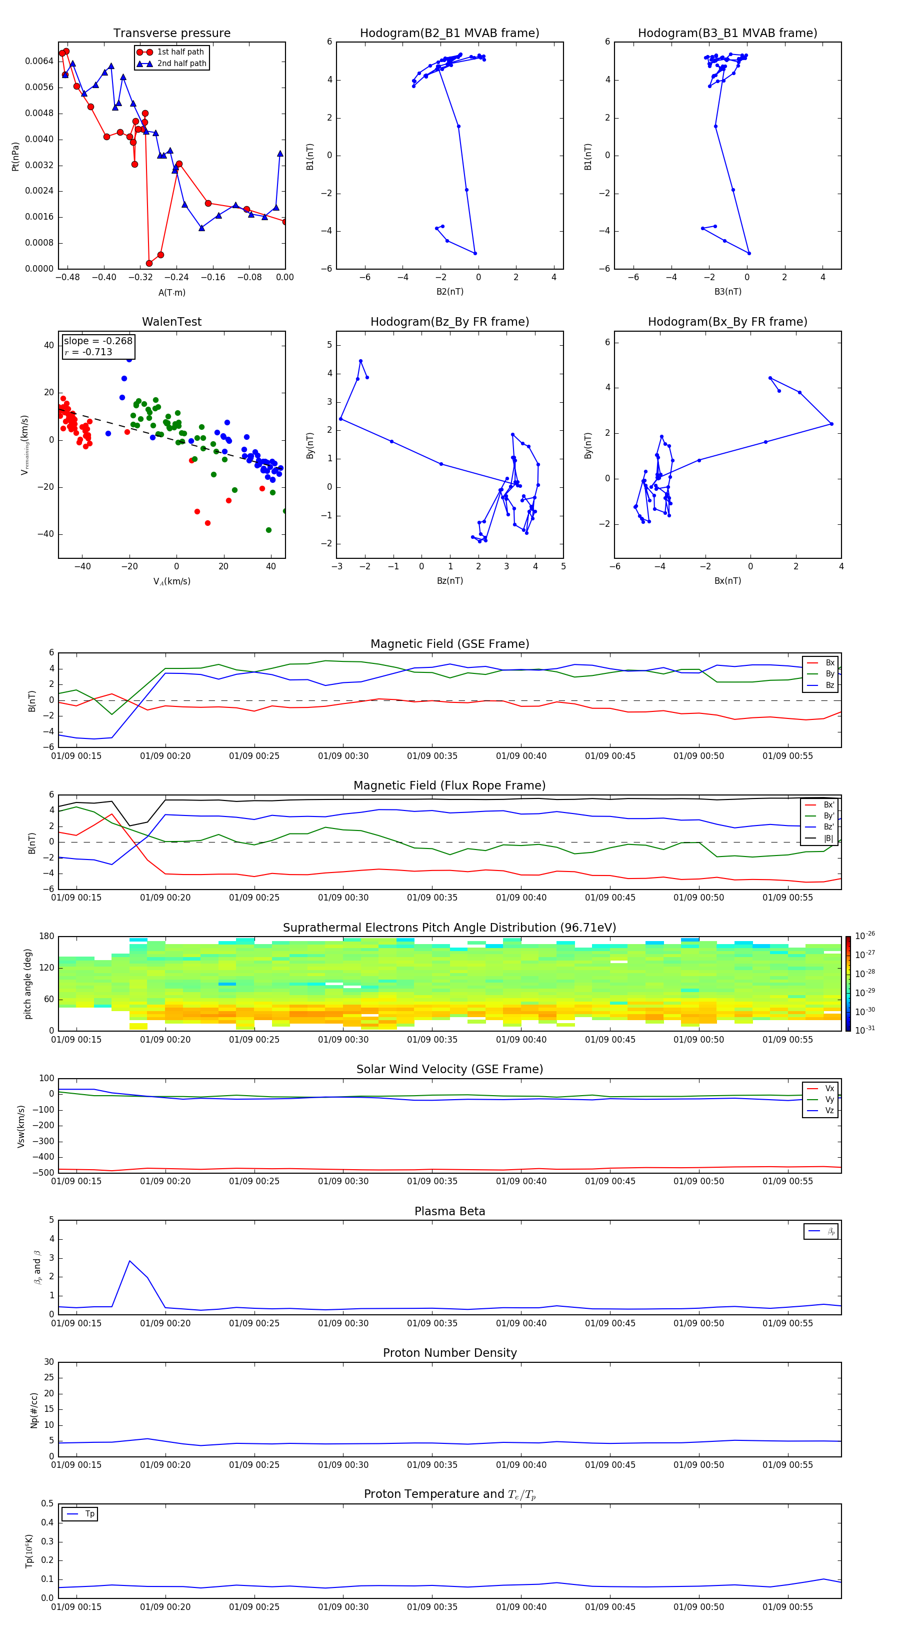The height and width of the screenshot is (1651, 900).
Task: Click the "B2(nT)" x-axis label
Action: coord(449,292)
